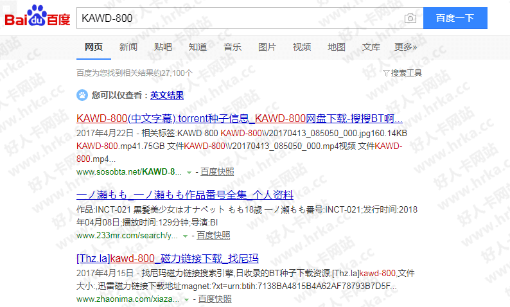Image resolution: width=510 pixels, height=307 pixels.
Task: Expand dropdown arrow beside zhaonima.com URL
Action: coord(187,299)
